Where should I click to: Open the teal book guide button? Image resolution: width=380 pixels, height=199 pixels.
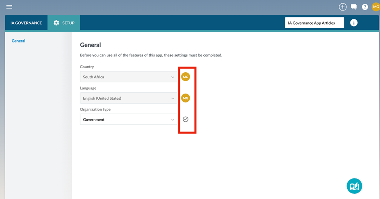[355, 186]
